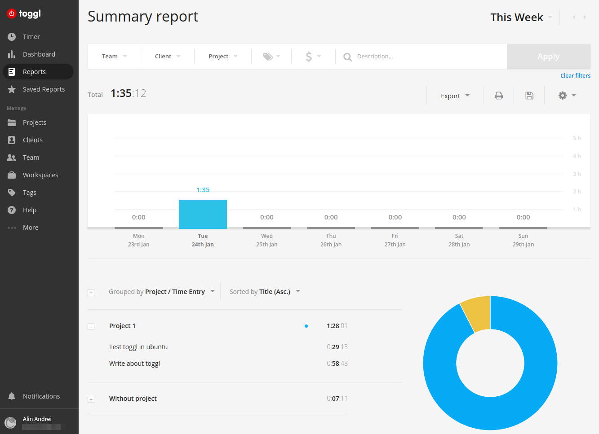Click the Toggl logo
599x434 pixels.
click(23, 13)
